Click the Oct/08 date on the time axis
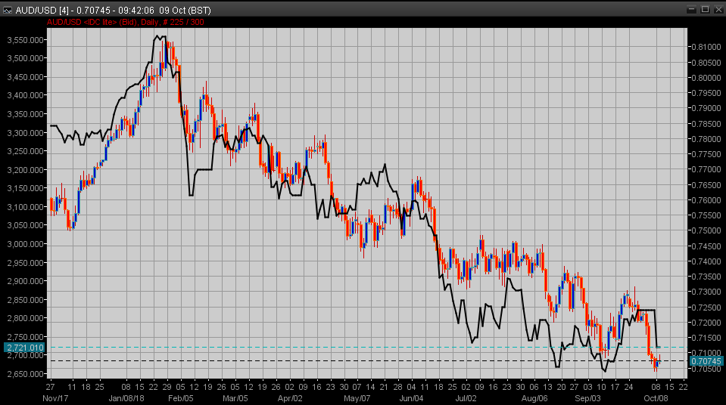This screenshot has width=726, height=405. click(657, 397)
